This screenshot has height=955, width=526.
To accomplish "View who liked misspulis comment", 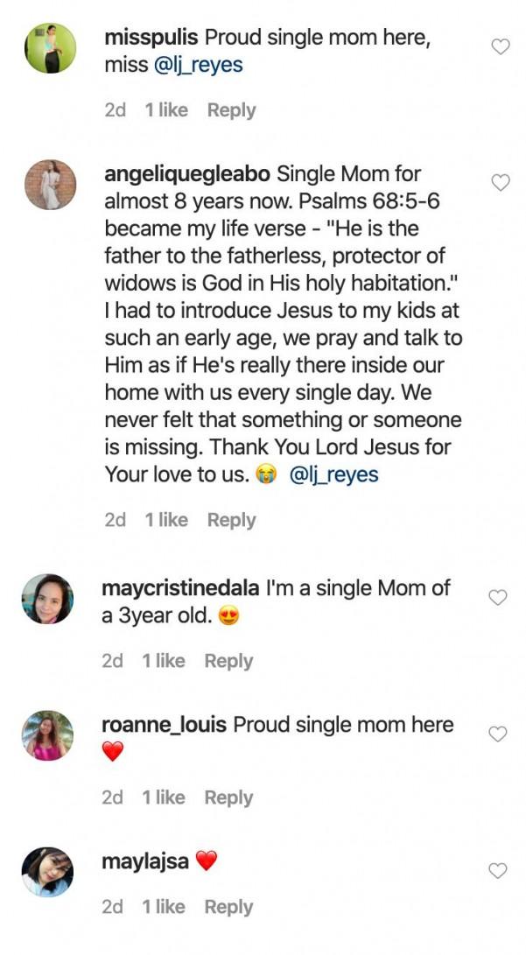I will coord(165,110).
